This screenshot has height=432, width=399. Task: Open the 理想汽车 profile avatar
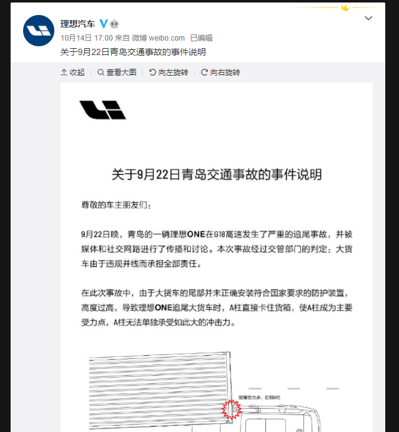pyautogui.click(x=39, y=31)
